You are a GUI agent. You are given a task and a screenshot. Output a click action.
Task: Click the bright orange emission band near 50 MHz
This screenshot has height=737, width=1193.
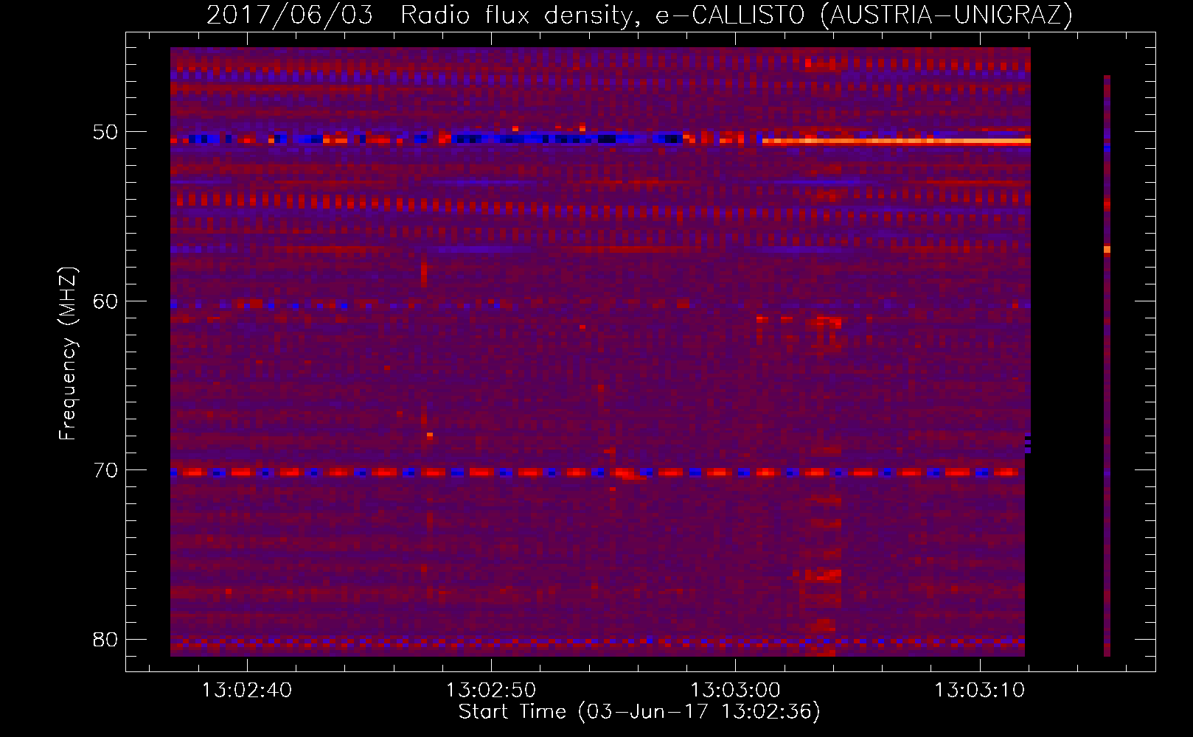click(897, 141)
